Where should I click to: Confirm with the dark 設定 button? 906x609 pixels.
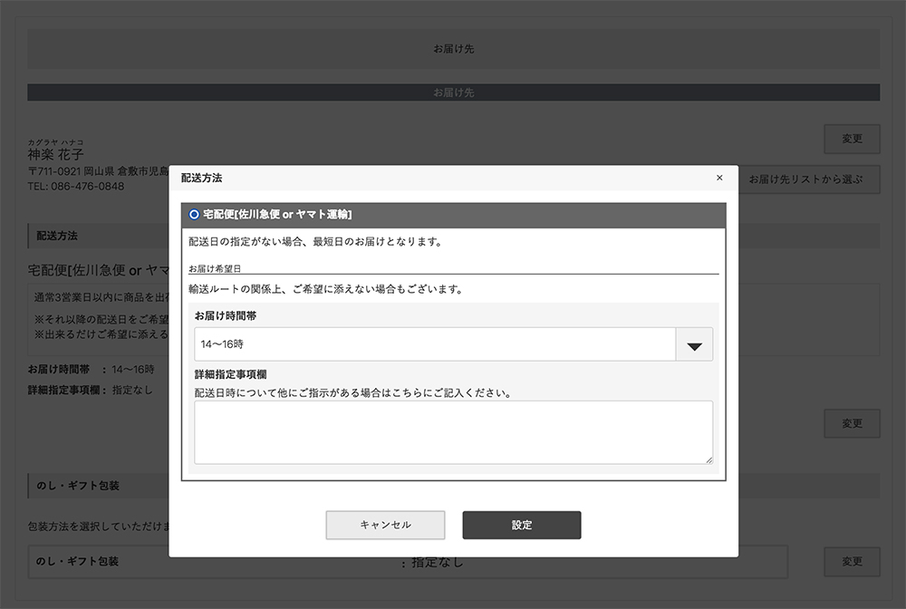pos(521,526)
